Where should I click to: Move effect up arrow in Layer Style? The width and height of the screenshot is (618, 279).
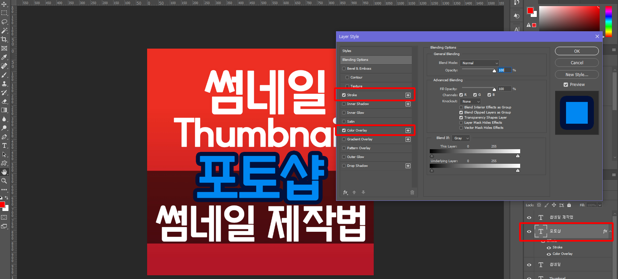(354, 192)
